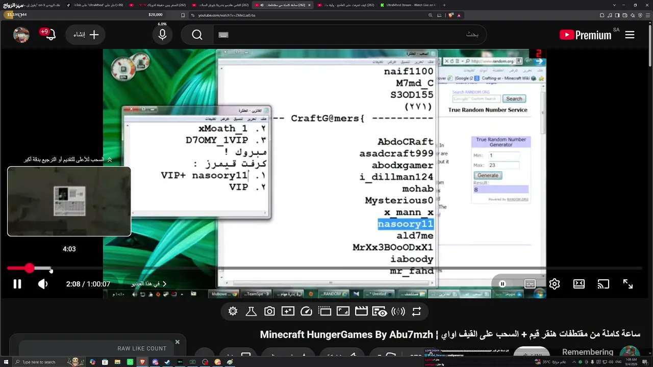
Task: Start voice search with microphone
Action: pyautogui.click(x=162, y=35)
